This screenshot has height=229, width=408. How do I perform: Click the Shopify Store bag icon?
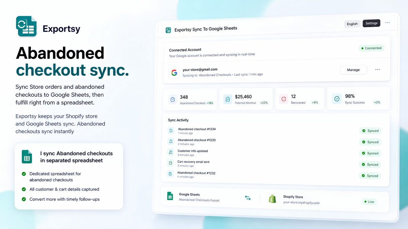click(272, 199)
